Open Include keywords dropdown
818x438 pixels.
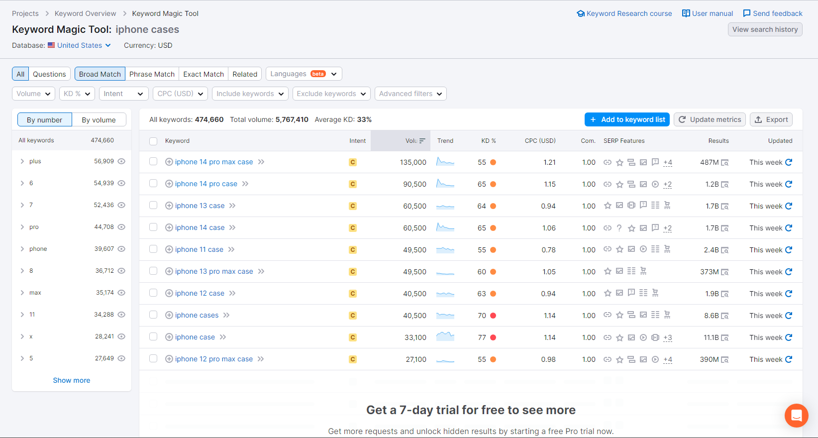click(250, 94)
